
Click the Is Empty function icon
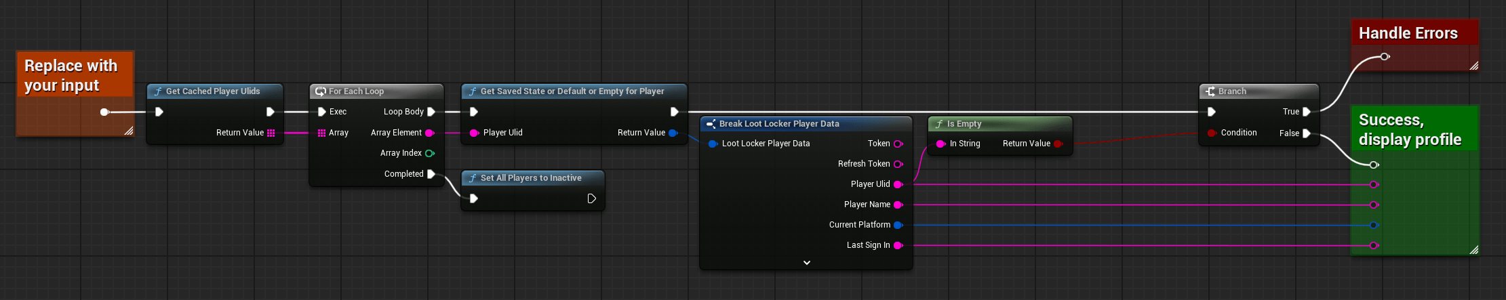(939, 124)
